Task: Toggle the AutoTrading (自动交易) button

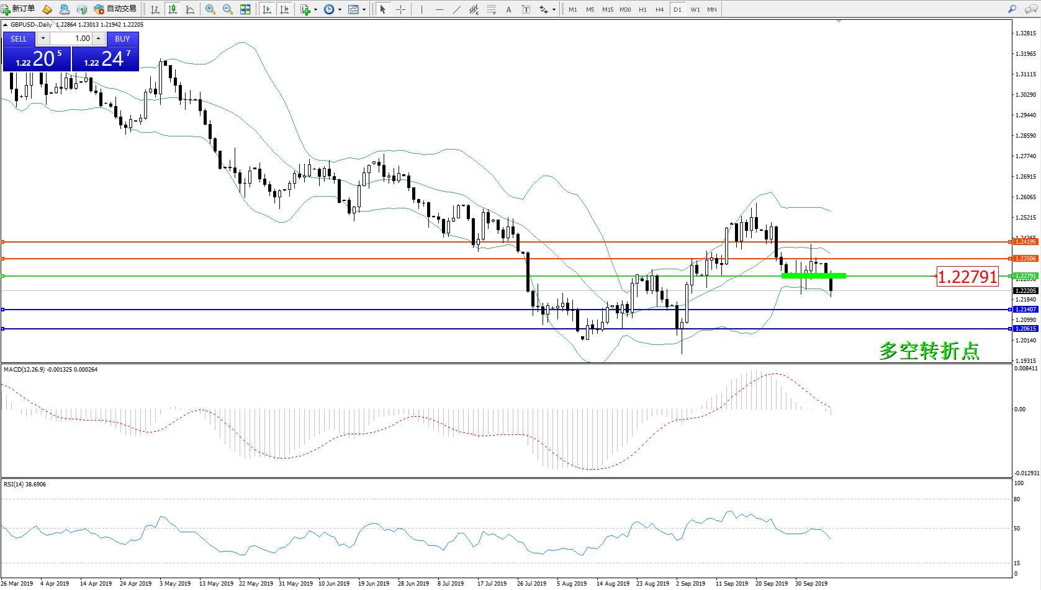Action: pos(115,9)
